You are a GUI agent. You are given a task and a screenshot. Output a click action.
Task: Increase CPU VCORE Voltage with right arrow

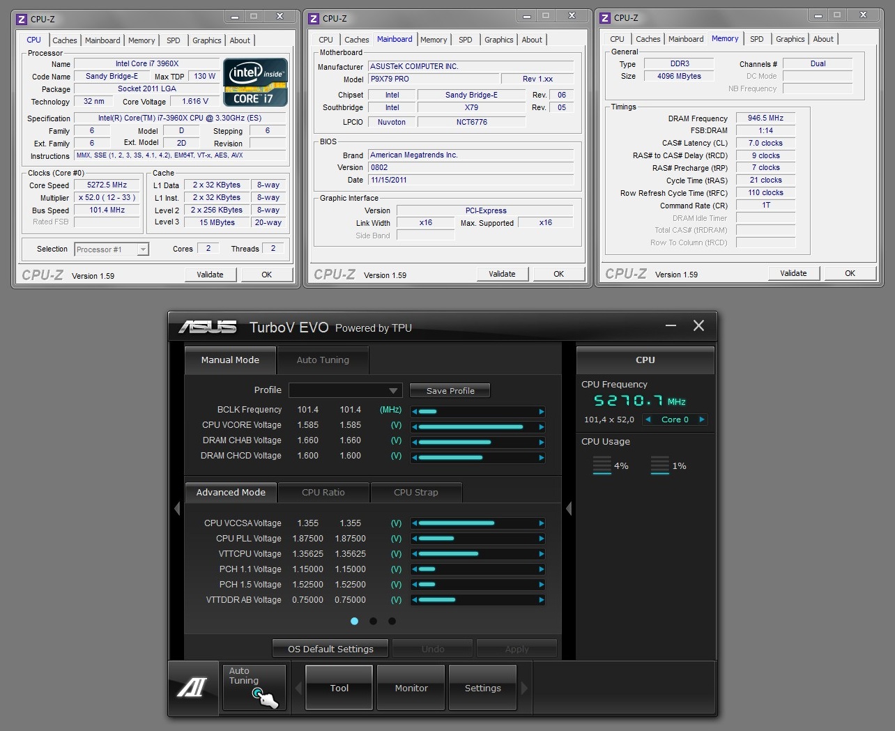coord(541,426)
